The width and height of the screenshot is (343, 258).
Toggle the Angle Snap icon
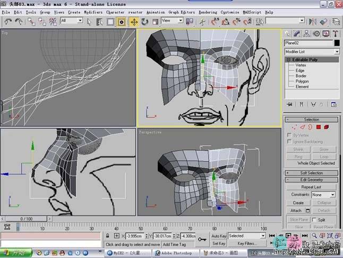(226, 21)
